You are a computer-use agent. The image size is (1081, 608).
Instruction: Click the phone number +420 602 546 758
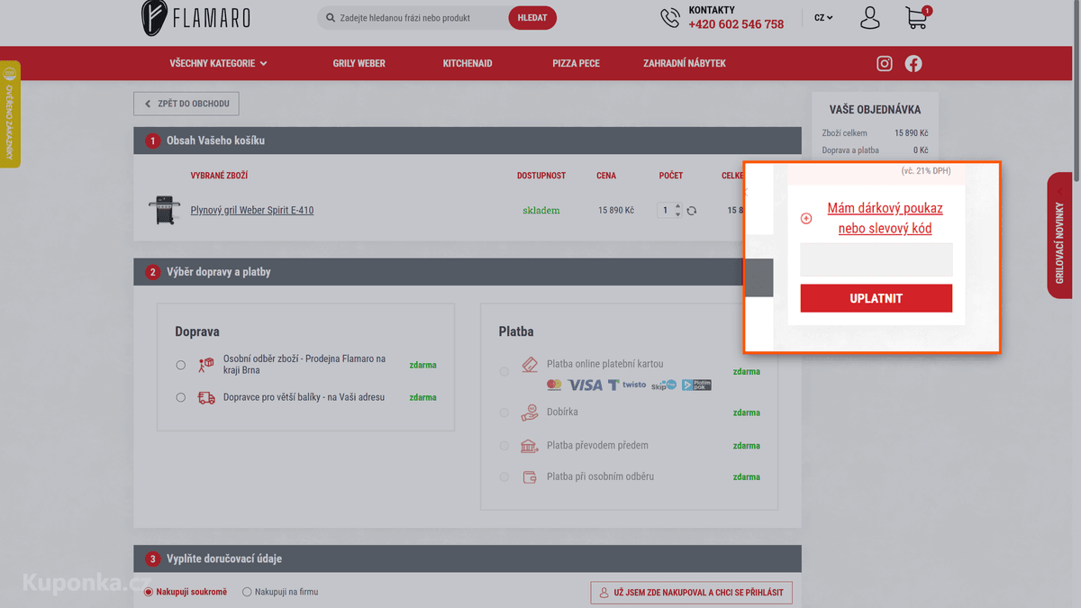click(x=736, y=24)
